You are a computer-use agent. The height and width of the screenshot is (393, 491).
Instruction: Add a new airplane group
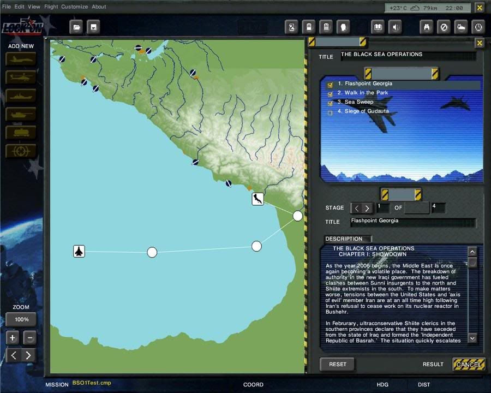click(21, 59)
